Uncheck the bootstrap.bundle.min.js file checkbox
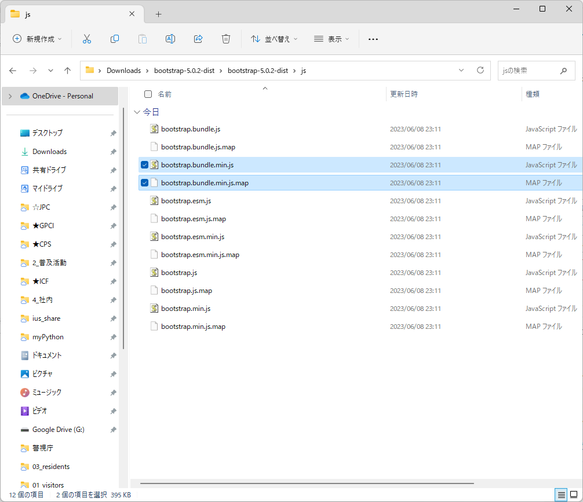The height and width of the screenshot is (502, 583). 144,165
